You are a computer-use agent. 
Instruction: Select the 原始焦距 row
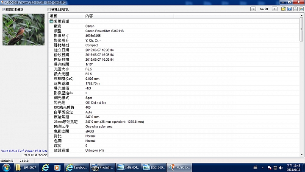click(174, 117)
